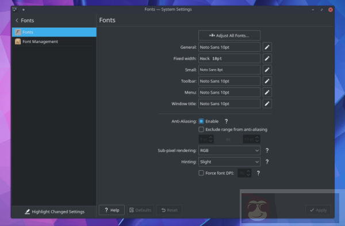Click the Force font DPI value spinbox
Image resolution: width=345 pixels, height=226 pixels.
[x=244, y=173]
